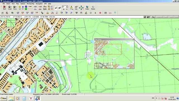
Task: Click the map scroll arrows control
Action: (81, 8)
